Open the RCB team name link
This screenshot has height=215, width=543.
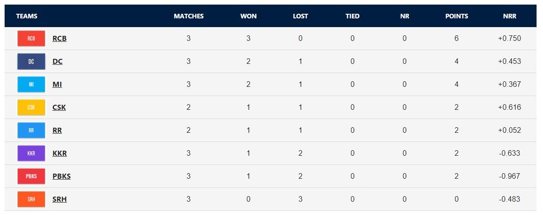tap(59, 39)
